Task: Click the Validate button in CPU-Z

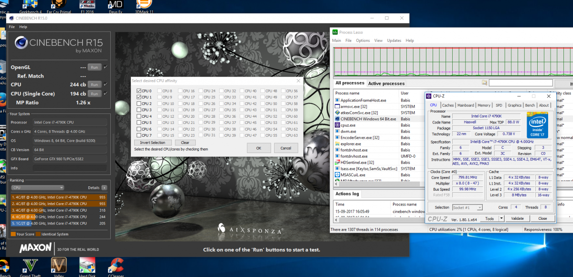Action: click(517, 218)
